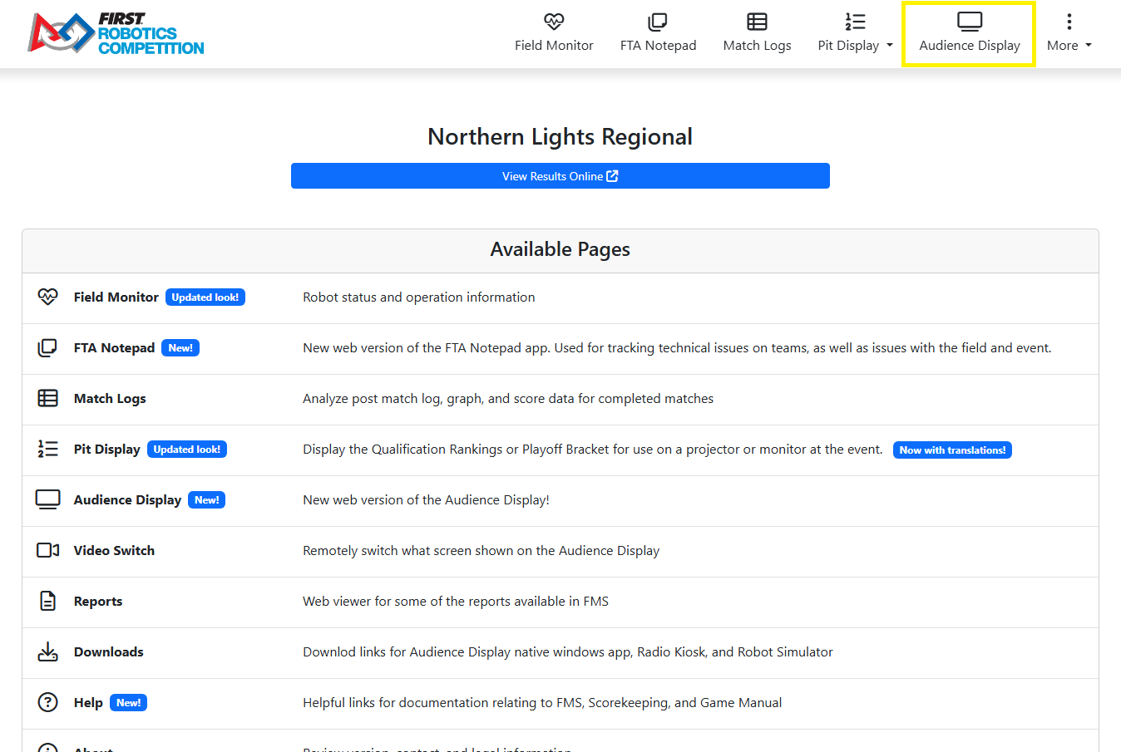This screenshot has height=752, width=1121.
Task: Click the camera icon in Video Switch row
Action: tap(48, 550)
